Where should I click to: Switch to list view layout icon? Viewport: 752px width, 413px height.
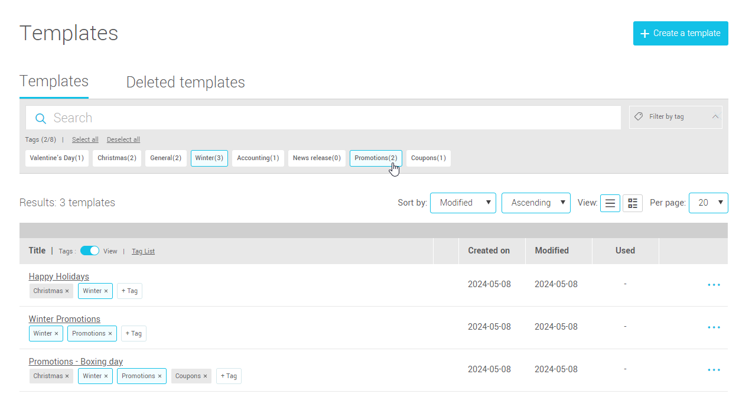[x=610, y=203]
